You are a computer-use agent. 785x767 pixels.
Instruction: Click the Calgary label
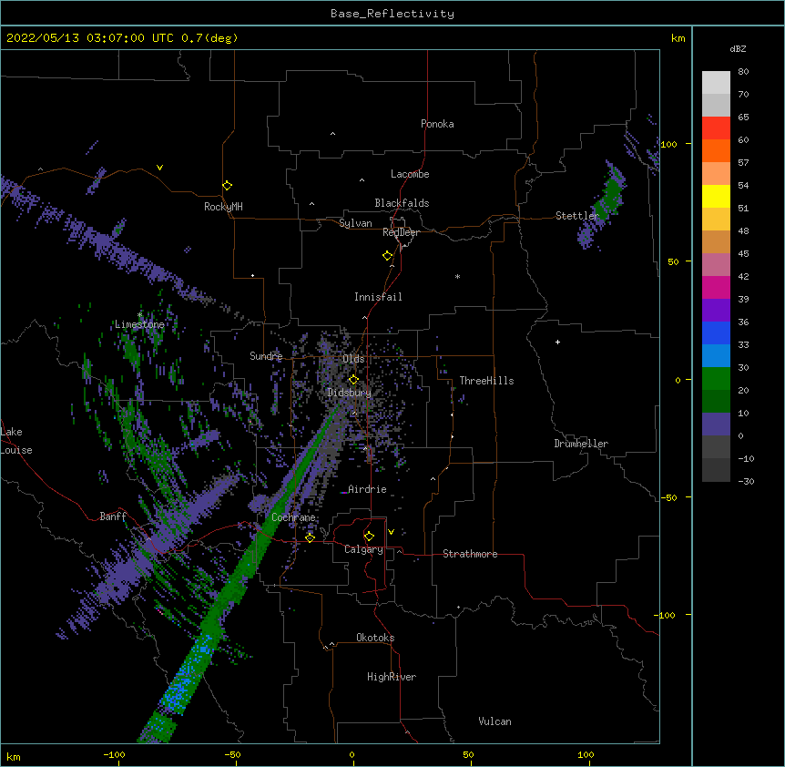point(363,549)
